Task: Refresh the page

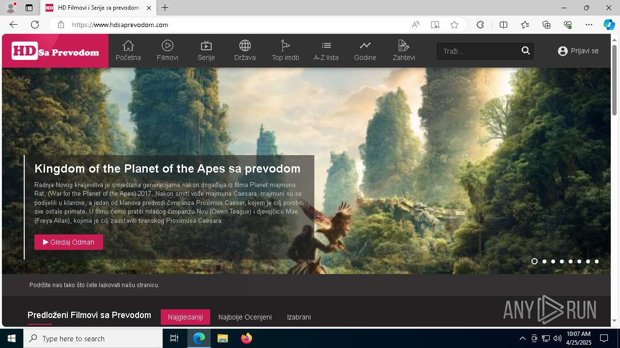Action: [35, 25]
